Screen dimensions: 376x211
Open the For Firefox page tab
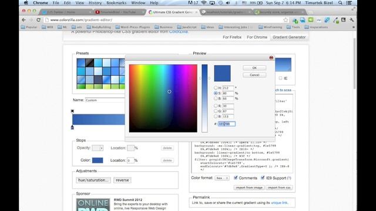pos(232,37)
